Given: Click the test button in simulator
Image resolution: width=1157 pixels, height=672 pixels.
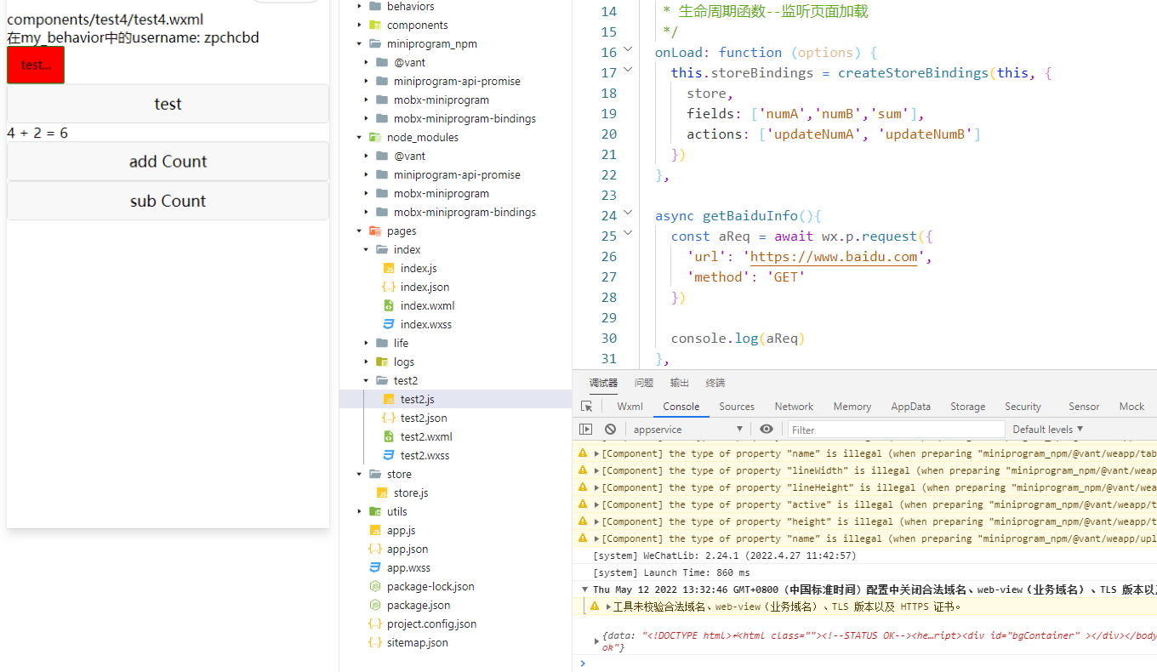Looking at the screenshot, I should (168, 104).
